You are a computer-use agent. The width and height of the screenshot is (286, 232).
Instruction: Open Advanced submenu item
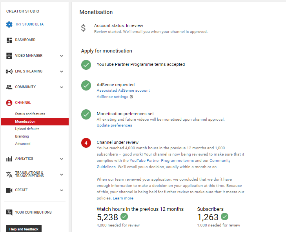[x=23, y=144]
